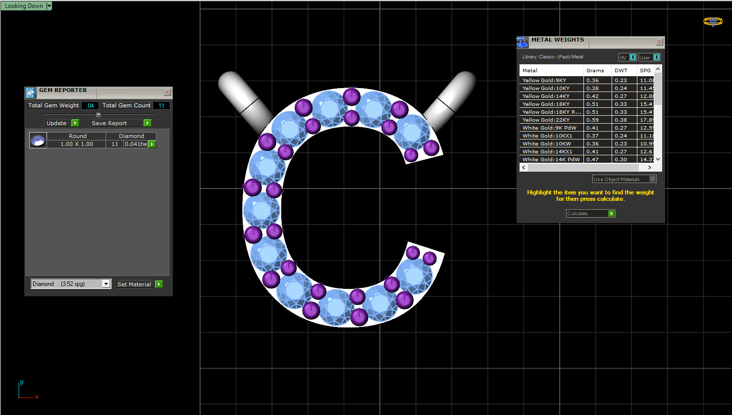Sort by the SPG column header

[x=645, y=70]
